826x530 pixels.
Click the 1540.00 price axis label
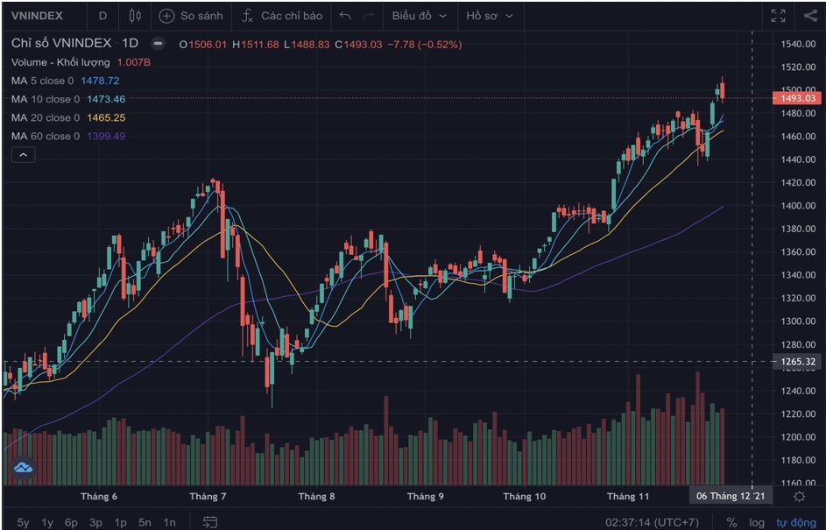pyautogui.click(x=798, y=44)
